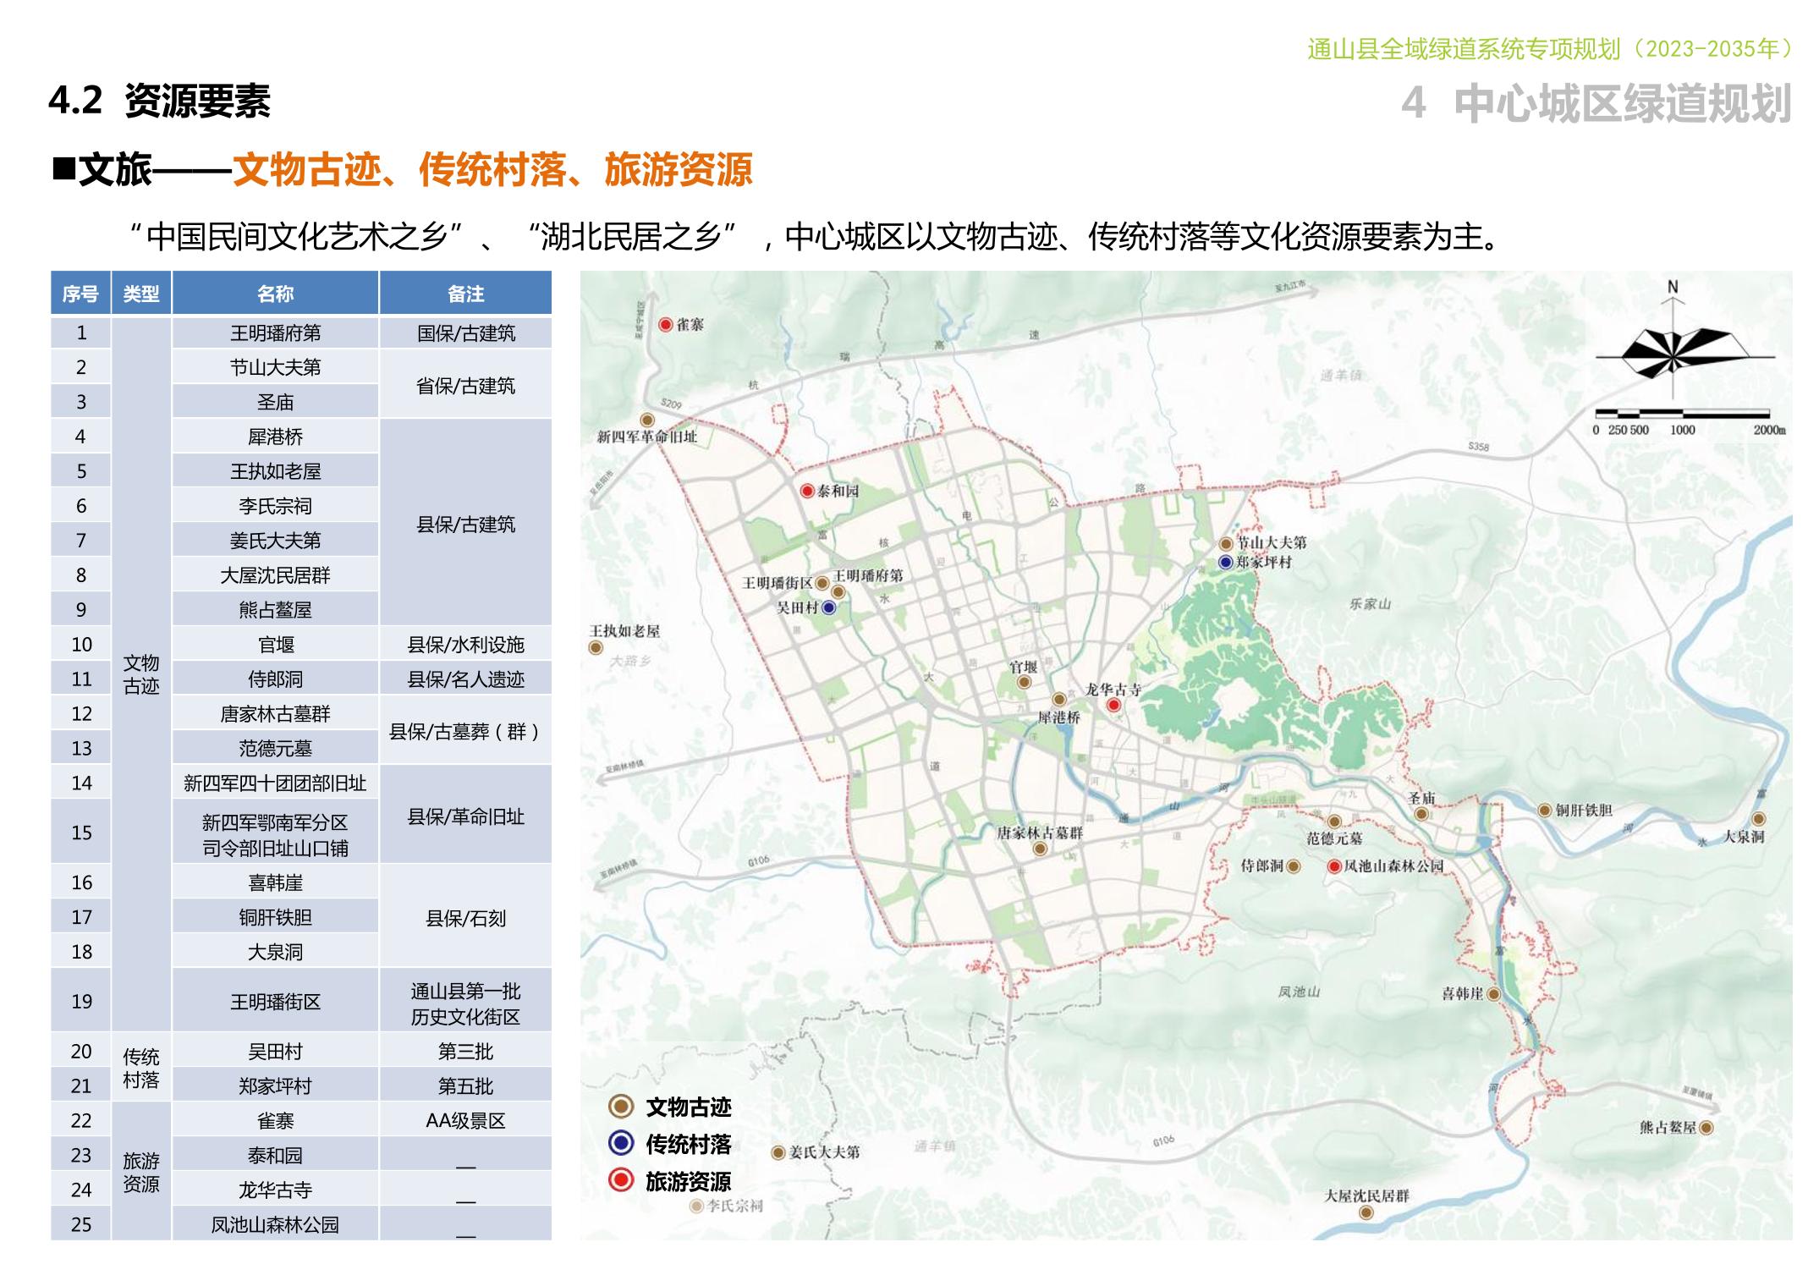The image size is (1819, 1286).
Task: Select table cell 第五批
Action: click(x=465, y=1085)
